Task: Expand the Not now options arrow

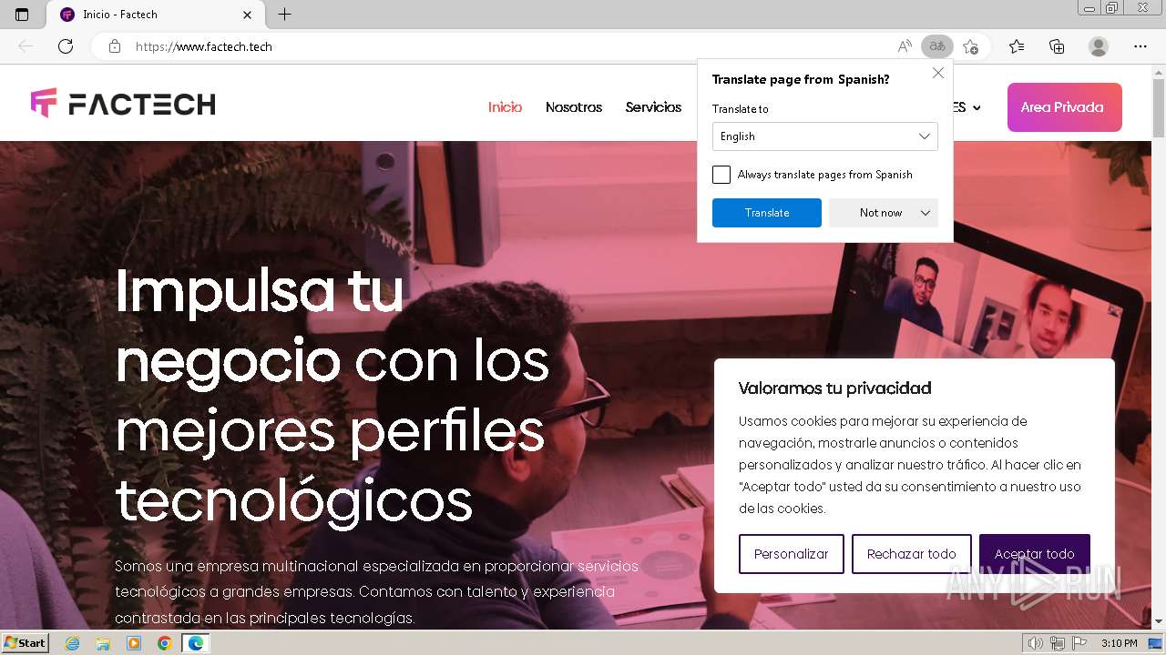Action: pyautogui.click(x=926, y=213)
